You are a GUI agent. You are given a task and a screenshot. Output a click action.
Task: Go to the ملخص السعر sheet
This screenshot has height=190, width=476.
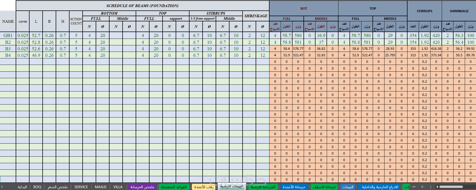(58, 187)
